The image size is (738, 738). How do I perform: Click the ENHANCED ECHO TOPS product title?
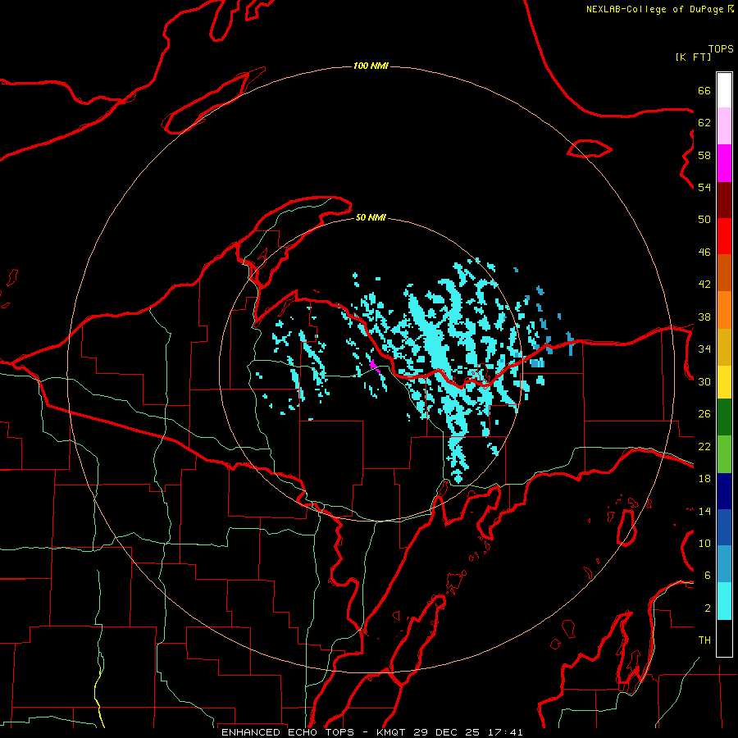click(290, 732)
